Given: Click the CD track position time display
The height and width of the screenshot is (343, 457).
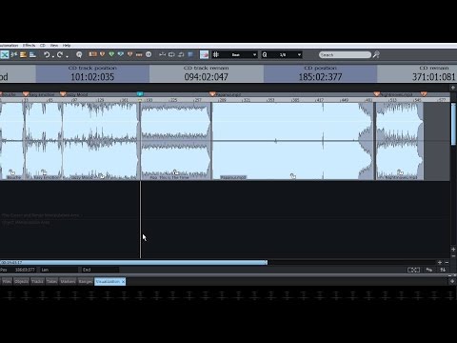Looking at the screenshot, I should click(x=92, y=77).
